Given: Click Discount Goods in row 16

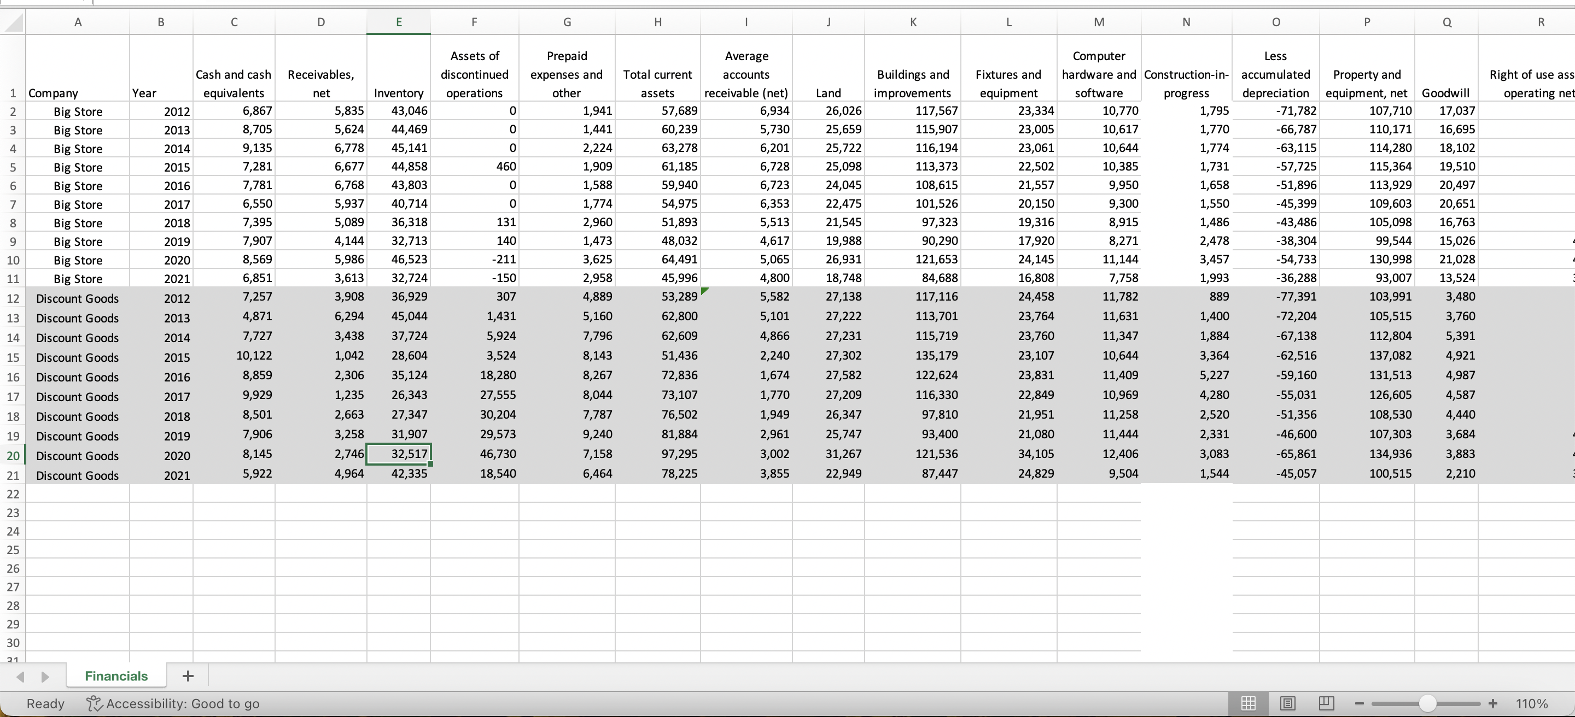Looking at the screenshot, I should click(78, 377).
